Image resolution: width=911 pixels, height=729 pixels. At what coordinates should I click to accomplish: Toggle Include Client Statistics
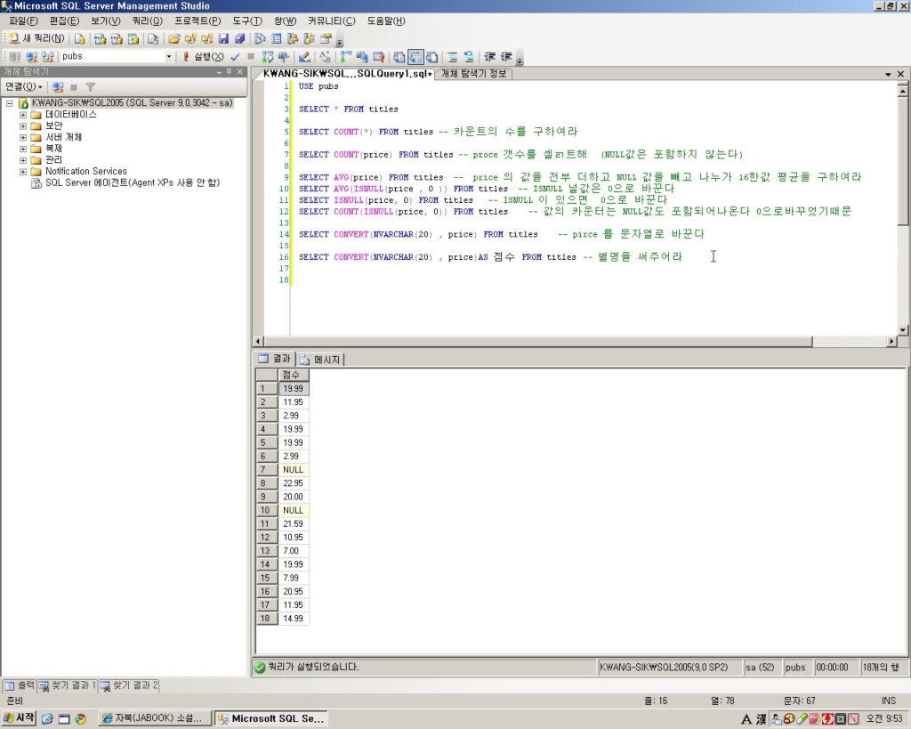tap(362, 57)
